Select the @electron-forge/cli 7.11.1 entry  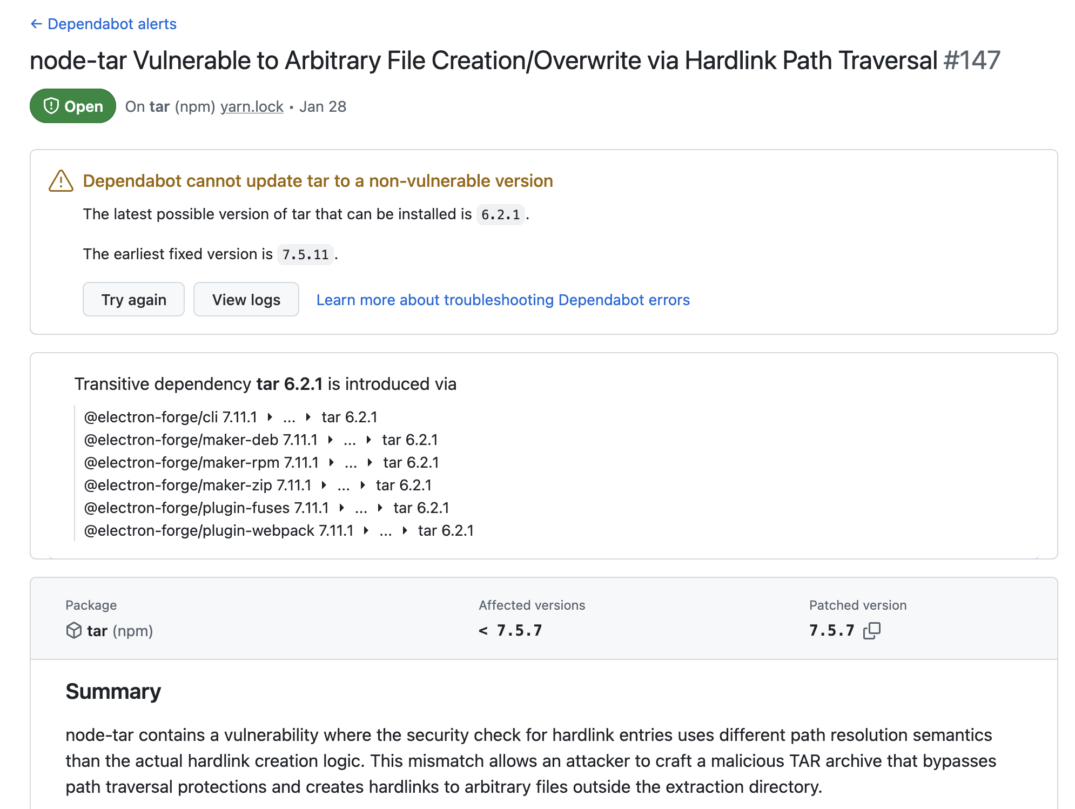tap(171, 417)
